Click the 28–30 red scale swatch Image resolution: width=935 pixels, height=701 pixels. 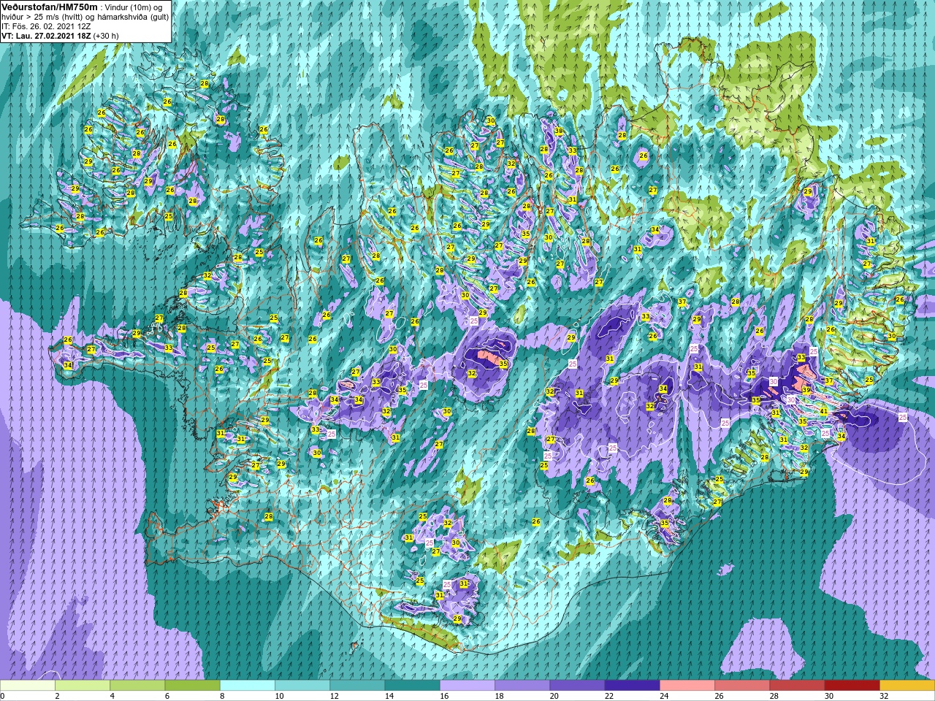coord(797,686)
